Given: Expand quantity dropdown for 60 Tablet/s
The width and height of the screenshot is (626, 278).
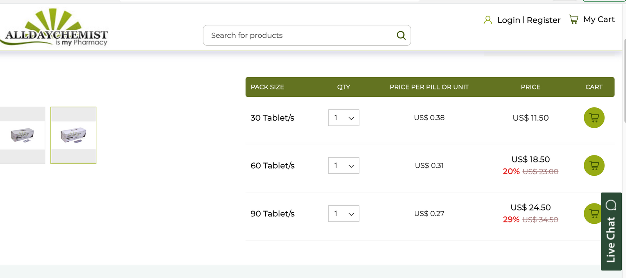Looking at the screenshot, I should click(344, 166).
